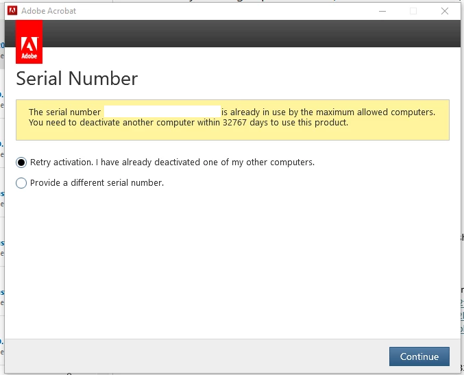The image size is (464, 375).
Task: Choose Provide a different serial number option
Action: (x=21, y=183)
